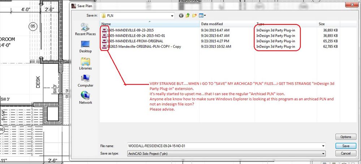Click size value 65,255 KB
The width and height of the screenshot is (361, 164).
[331, 41]
